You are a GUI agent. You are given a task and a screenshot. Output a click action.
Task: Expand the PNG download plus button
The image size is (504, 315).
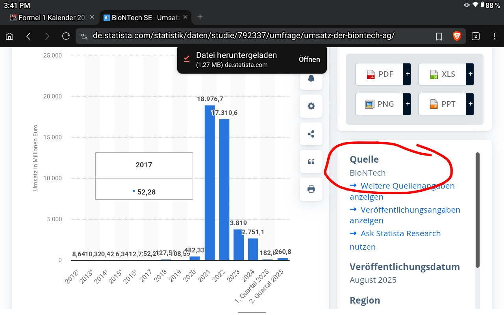click(x=407, y=104)
